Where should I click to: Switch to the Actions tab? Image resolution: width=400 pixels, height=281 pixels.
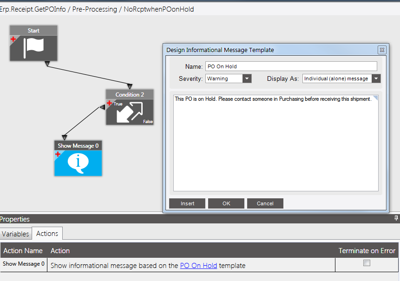[x=47, y=233]
